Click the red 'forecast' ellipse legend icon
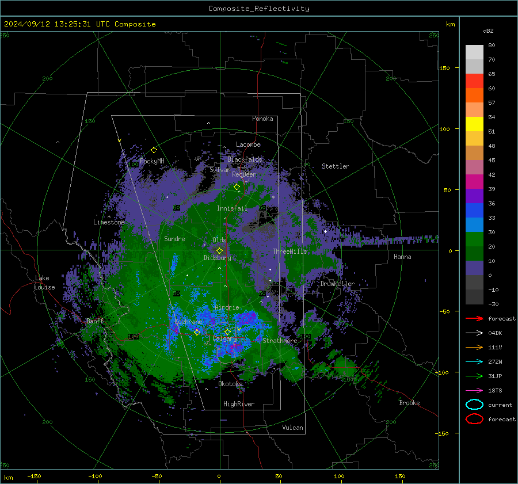The width and height of the screenshot is (518, 484). [474, 419]
